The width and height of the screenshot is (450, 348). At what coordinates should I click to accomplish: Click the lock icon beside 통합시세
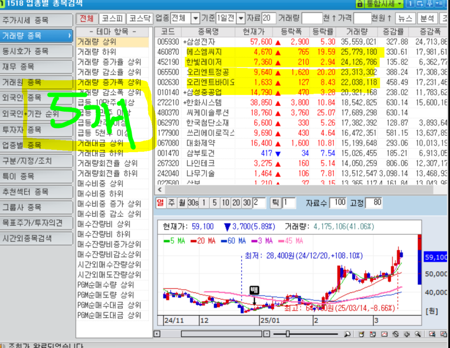pyautogui.click(x=360, y=3)
